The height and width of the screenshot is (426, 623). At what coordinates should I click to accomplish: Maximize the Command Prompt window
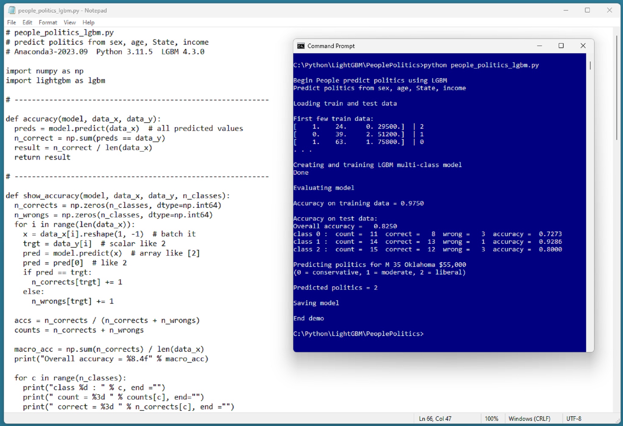(561, 46)
